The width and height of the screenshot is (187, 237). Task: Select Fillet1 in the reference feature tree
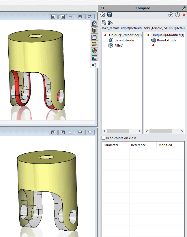pos(119,45)
